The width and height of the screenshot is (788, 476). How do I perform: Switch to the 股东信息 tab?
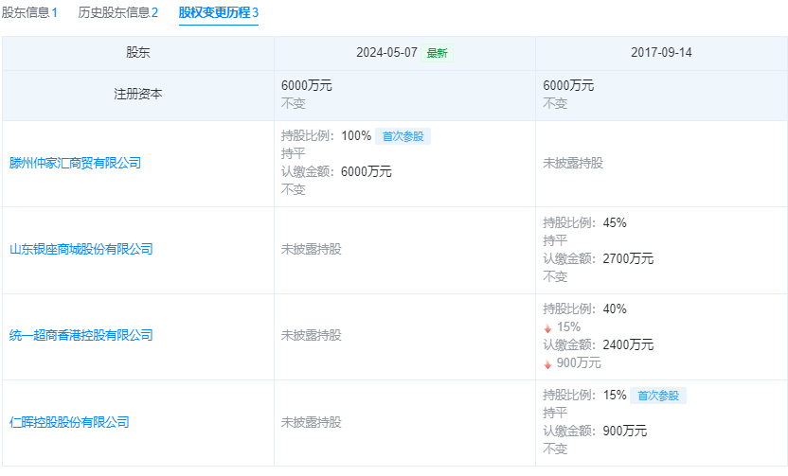29,12
